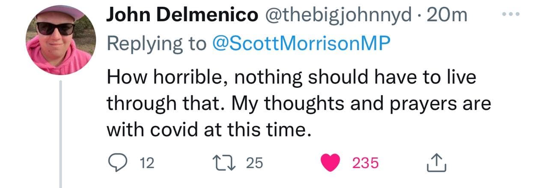Unlike the tweet via the pink heart
Viewport: 548px width, 188px height.
coord(331,162)
